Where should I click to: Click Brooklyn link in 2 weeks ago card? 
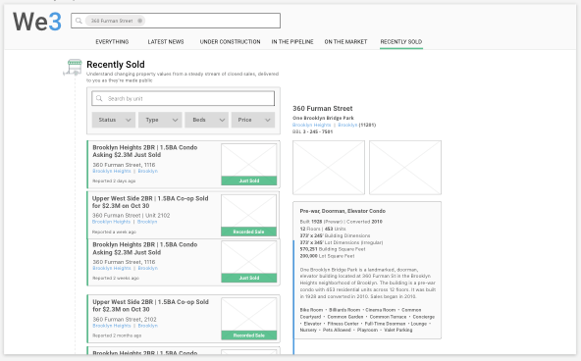(x=148, y=268)
